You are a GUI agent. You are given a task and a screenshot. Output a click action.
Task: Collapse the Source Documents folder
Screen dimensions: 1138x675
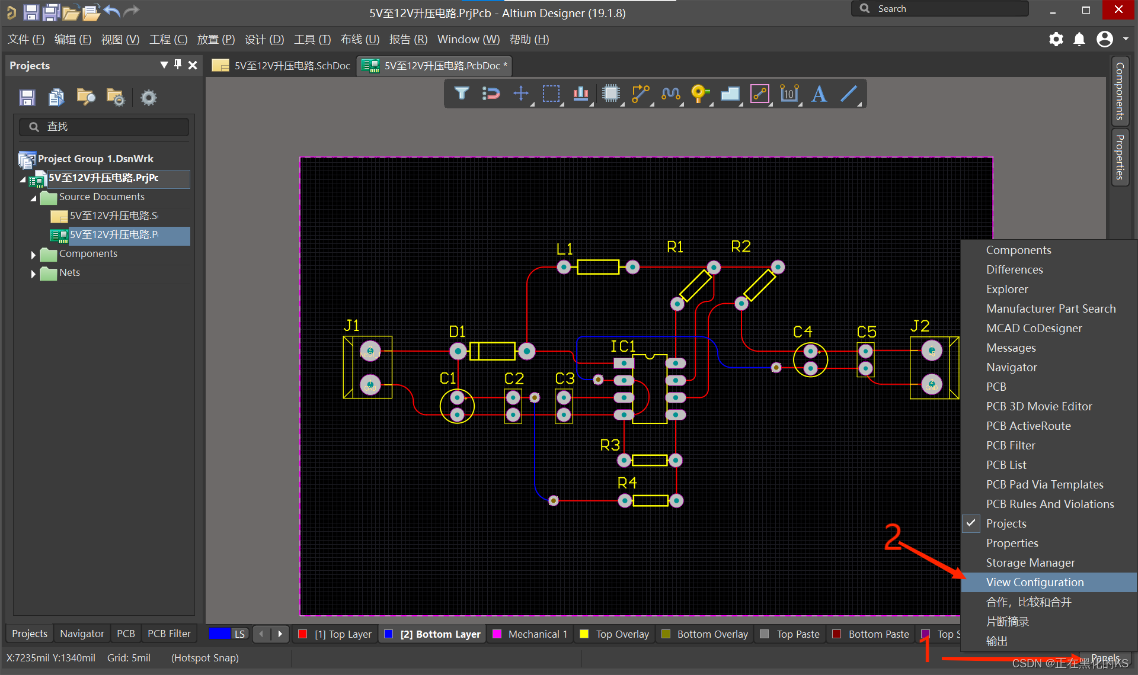pyautogui.click(x=33, y=198)
